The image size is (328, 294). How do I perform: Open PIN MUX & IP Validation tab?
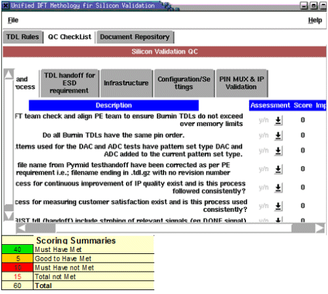[241, 83]
